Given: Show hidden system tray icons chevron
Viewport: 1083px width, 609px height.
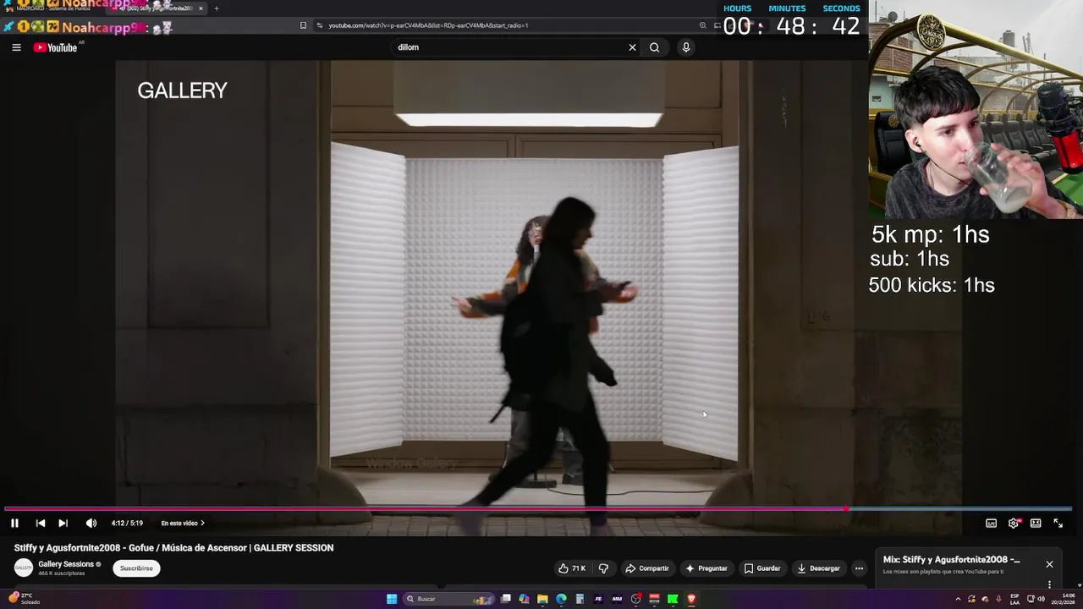Looking at the screenshot, I should [x=958, y=599].
